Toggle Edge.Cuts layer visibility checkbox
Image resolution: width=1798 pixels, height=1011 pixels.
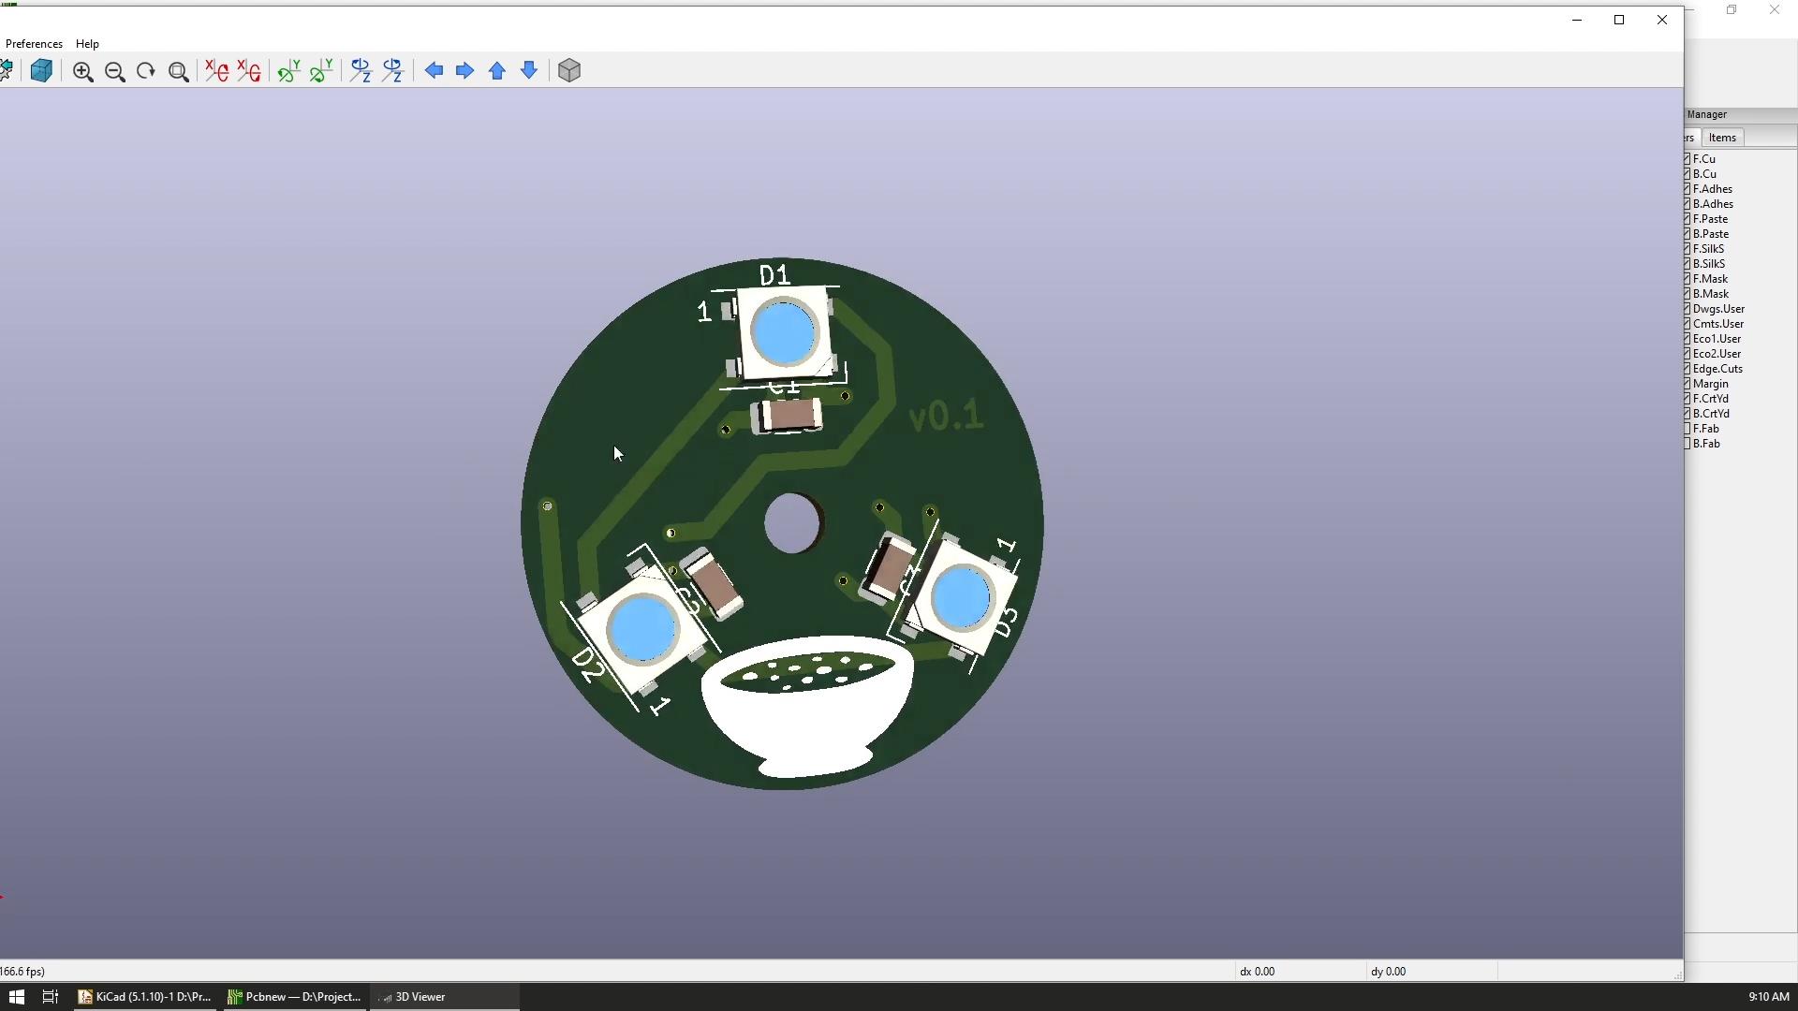[1688, 369]
